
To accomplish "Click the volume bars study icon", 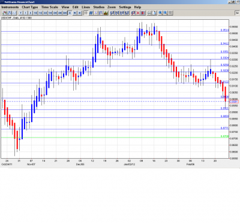I will (106, 13).
